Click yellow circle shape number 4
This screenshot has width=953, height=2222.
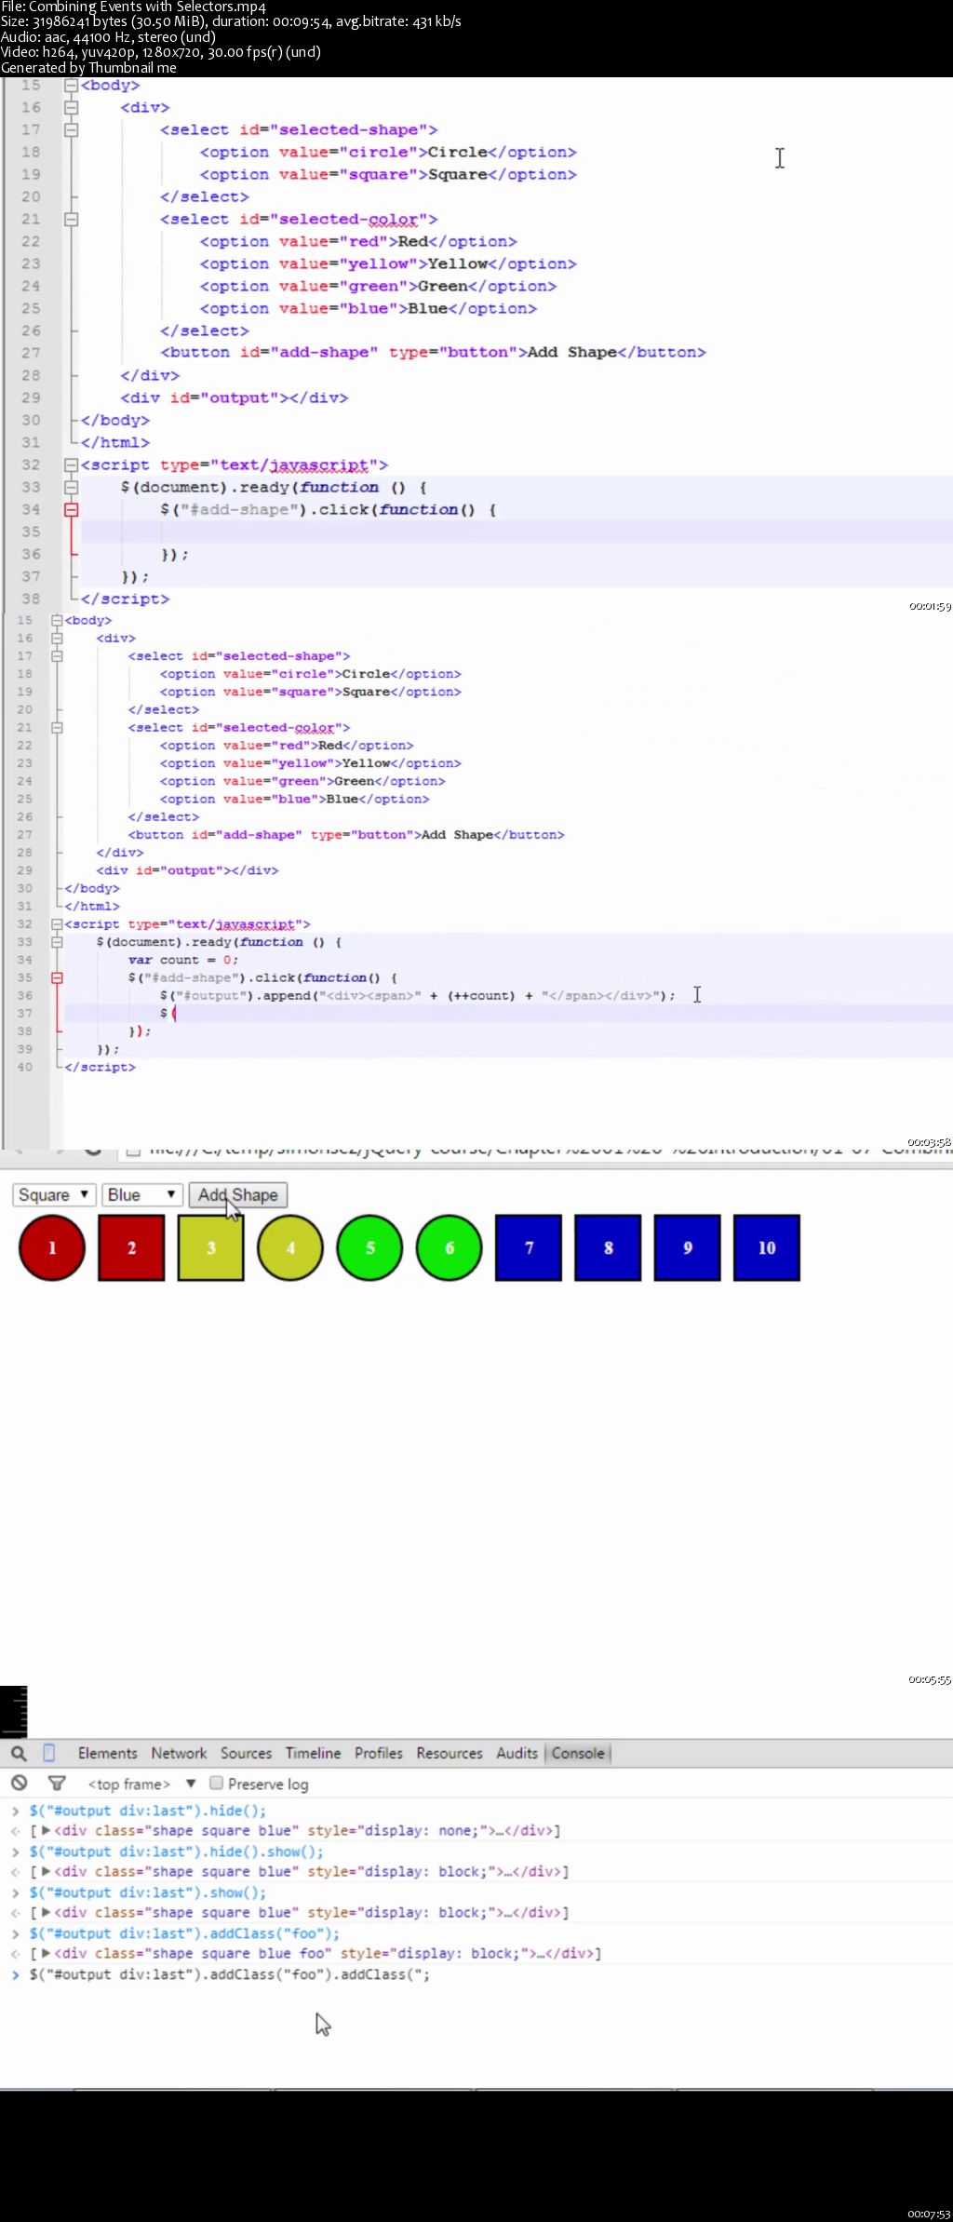[290, 1247]
